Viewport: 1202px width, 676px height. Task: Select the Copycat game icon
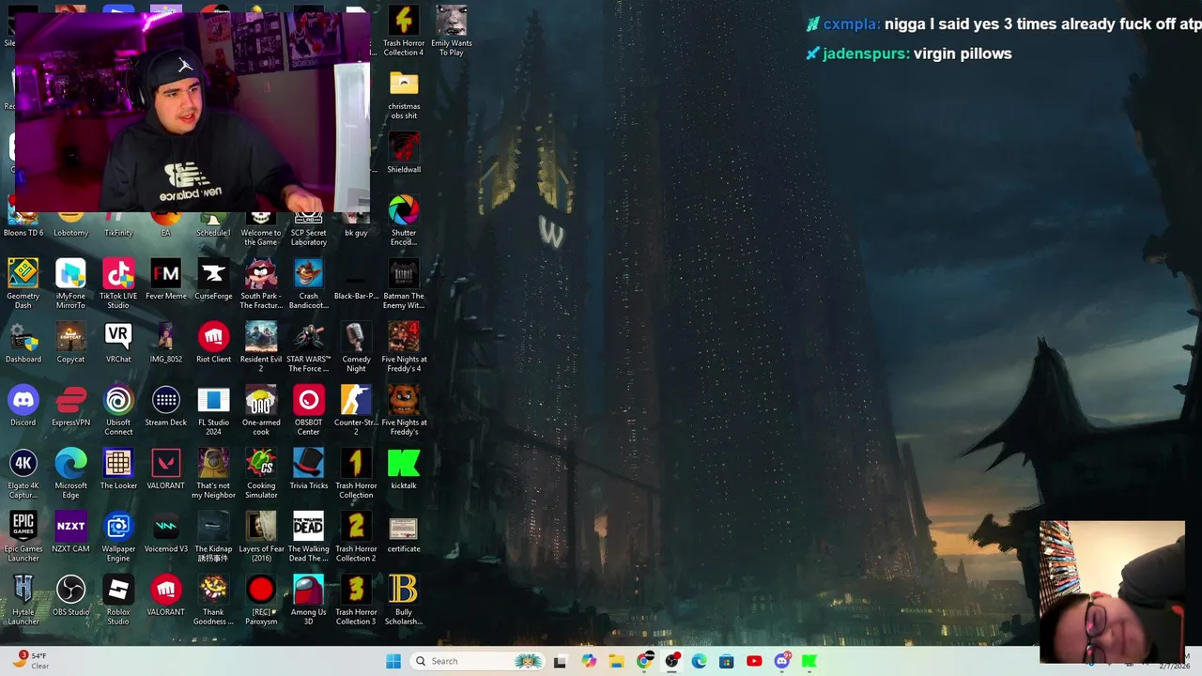click(70, 344)
